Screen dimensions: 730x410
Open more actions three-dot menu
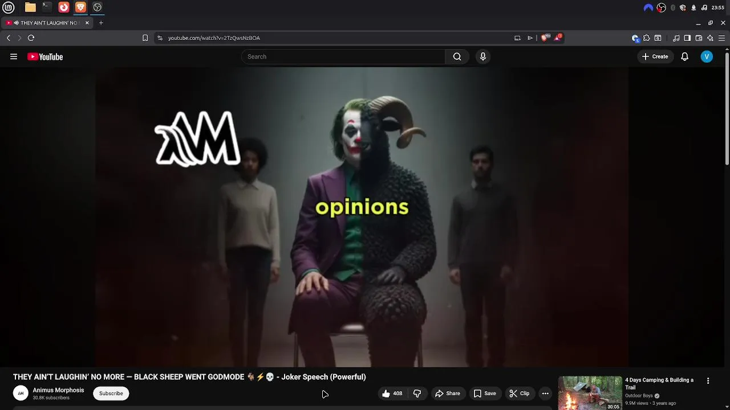[x=545, y=393]
